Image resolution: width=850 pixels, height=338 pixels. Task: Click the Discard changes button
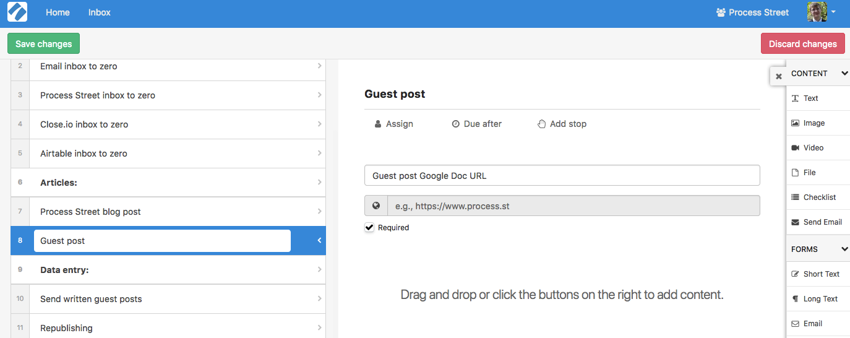[802, 44]
